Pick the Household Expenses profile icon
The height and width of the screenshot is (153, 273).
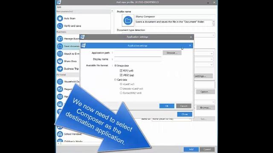point(60,82)
